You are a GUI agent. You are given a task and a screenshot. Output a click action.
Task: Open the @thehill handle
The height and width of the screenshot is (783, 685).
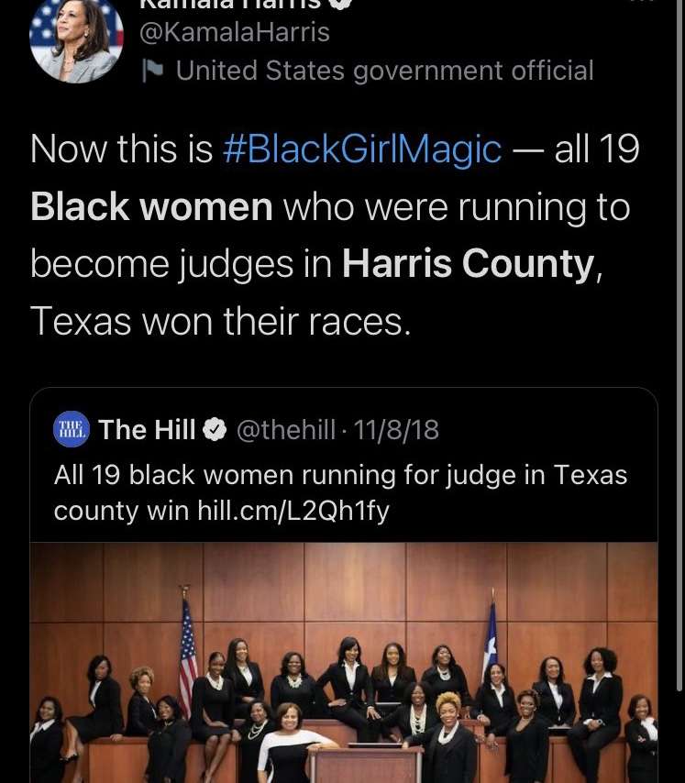pos(285,429)
